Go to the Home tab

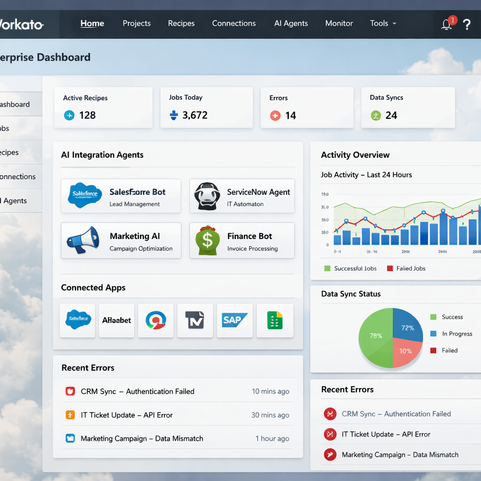[92, 23]
